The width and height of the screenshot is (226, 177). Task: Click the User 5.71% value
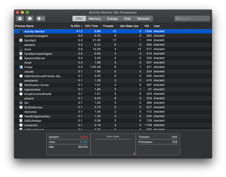coord(84,142)
